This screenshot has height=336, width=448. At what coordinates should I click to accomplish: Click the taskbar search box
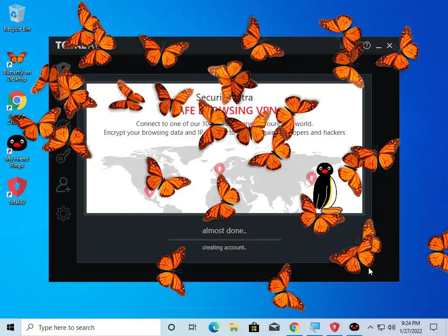pos(91,327)
